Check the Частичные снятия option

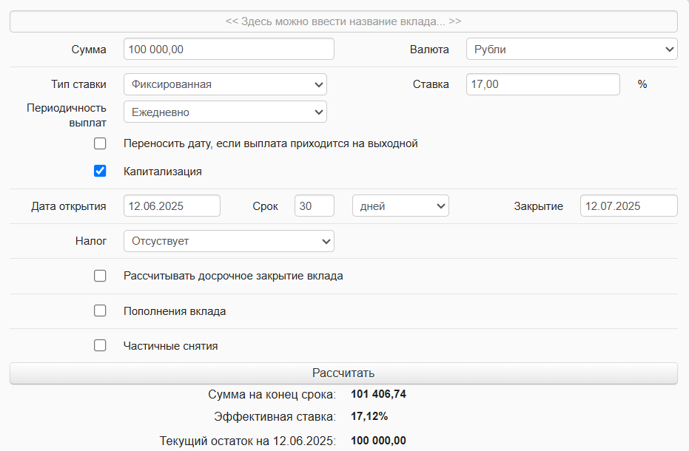pyautogui.click(x=100, y=345)
